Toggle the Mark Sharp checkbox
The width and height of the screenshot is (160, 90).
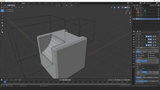(x=148, y=55)
